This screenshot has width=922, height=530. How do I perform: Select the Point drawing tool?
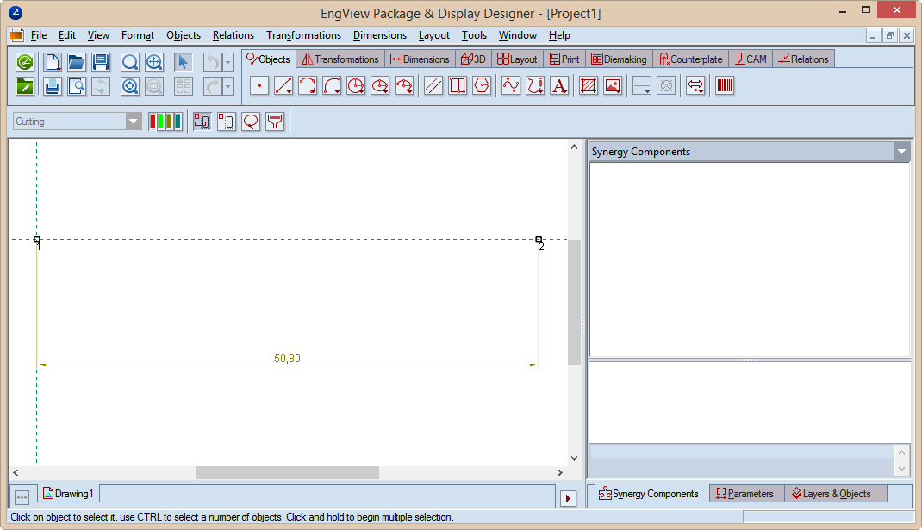click(259, 86)
